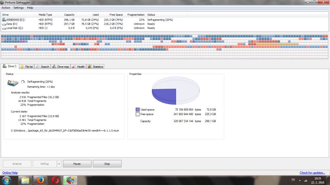The height and width of the screenshot is (185, 330).
Task: Click the Fragmented Files (16,2 GB) analysis line
Action: click(39, 97)
